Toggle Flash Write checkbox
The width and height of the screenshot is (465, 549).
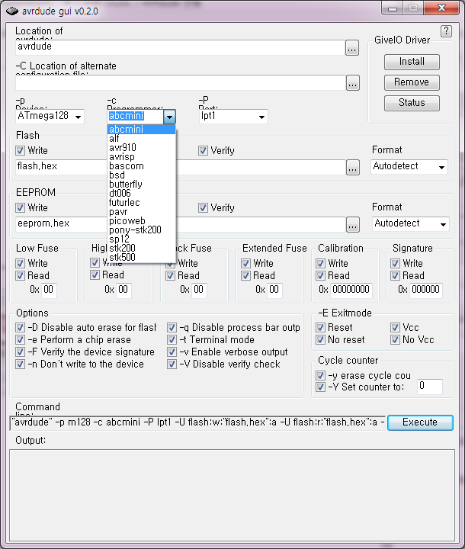coord(21,151)
